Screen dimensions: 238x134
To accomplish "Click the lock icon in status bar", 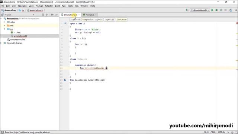I will click(228, 133).
